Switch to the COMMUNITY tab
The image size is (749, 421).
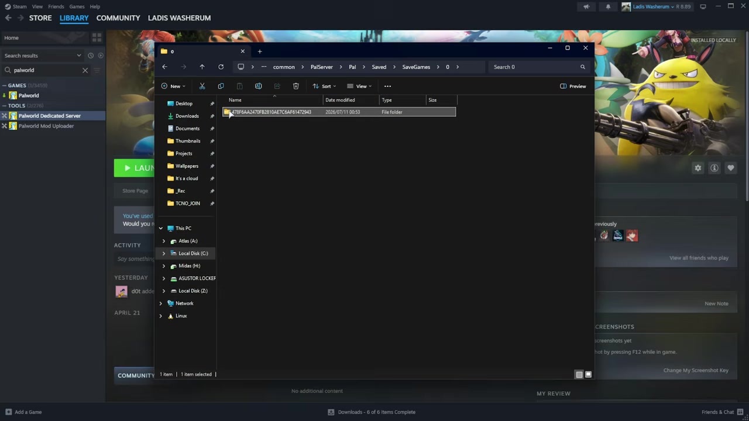pos(118,18)
